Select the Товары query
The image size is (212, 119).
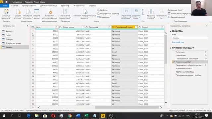pos(15,39)
